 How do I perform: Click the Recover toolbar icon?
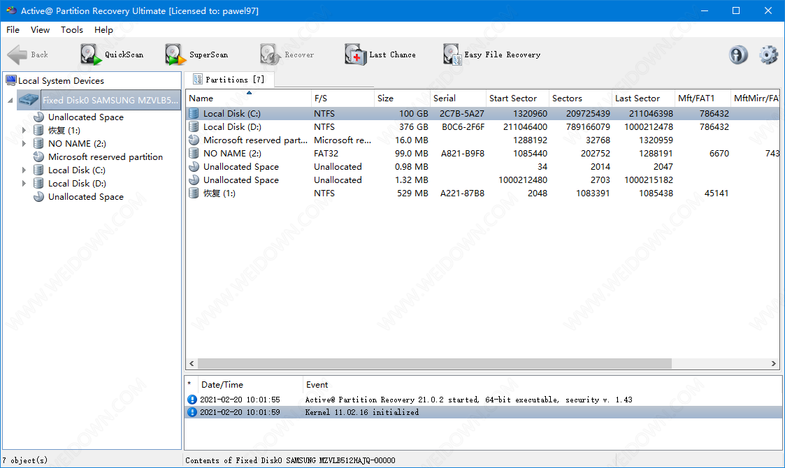tap(271, 54)
